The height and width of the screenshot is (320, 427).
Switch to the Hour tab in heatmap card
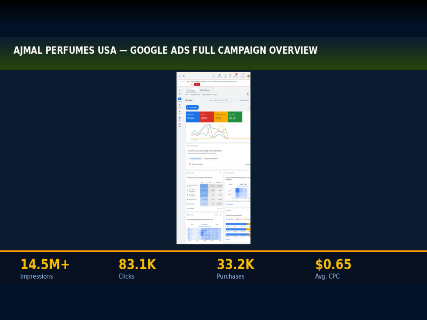[217, 224]
